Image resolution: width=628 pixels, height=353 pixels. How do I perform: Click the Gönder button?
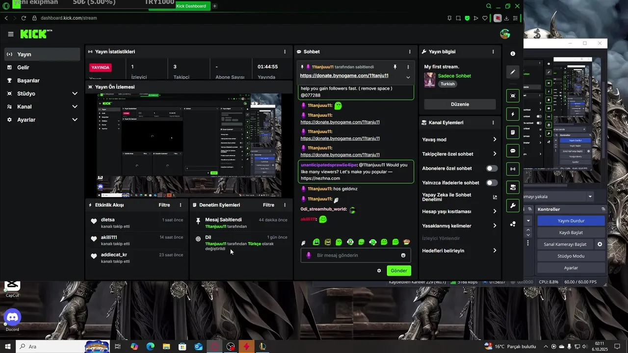pyautogui.click(x=399, y=271)
